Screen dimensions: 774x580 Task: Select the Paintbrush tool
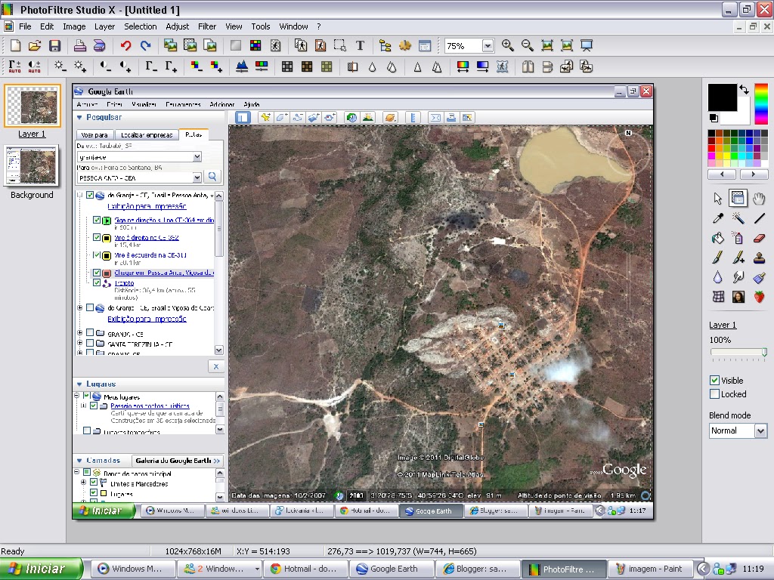click(x=718, y=258)
